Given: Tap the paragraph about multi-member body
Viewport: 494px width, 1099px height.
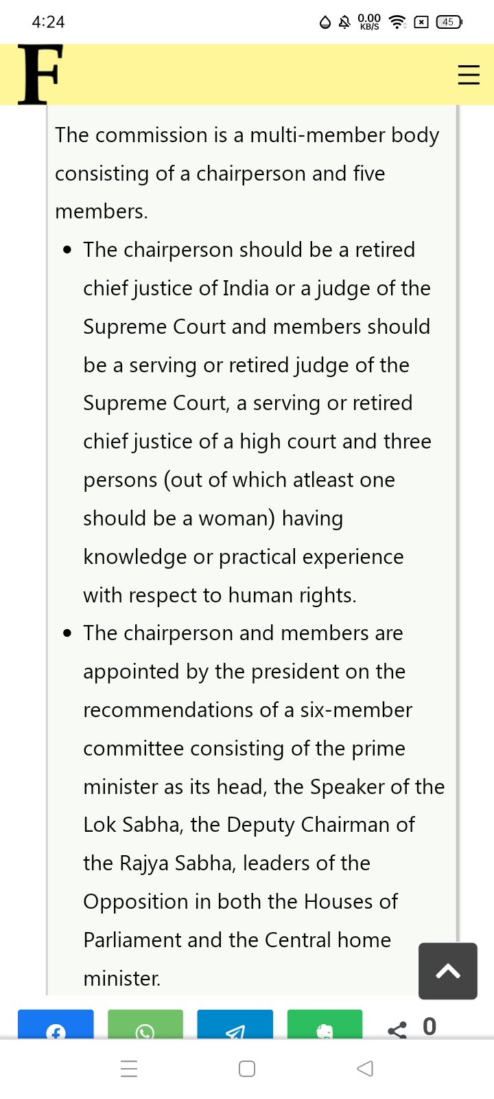Looking at the screenshot, I should pyautogui.click(x=247, y=173).
